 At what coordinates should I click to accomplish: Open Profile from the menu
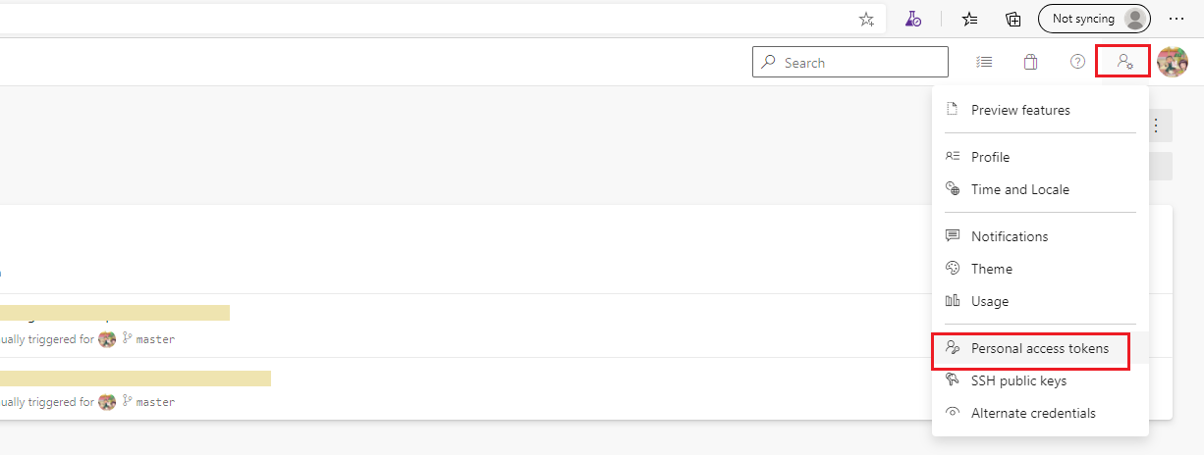(x=990, y=157)
